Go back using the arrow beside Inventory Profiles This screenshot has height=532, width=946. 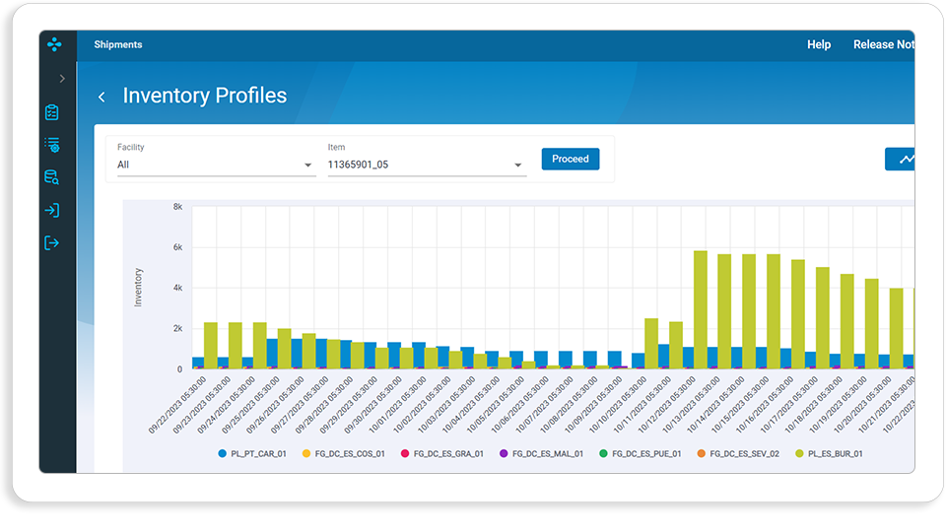point(101,97)
